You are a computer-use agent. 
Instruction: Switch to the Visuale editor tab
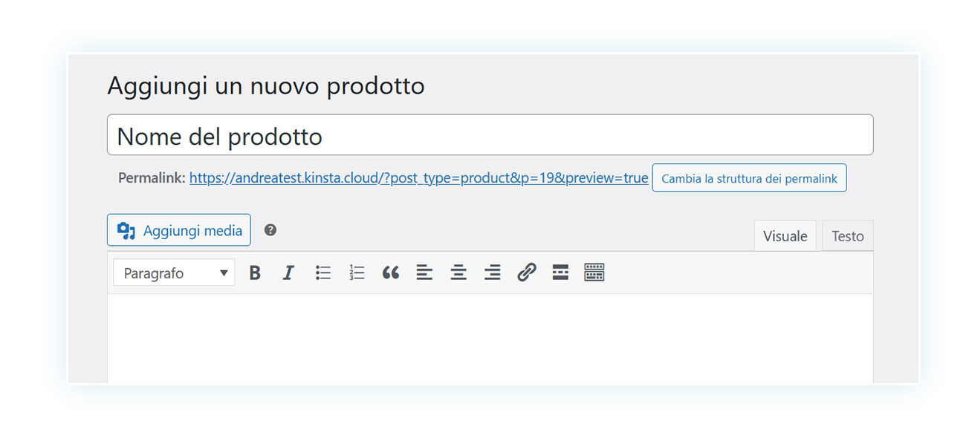point(785,236)
